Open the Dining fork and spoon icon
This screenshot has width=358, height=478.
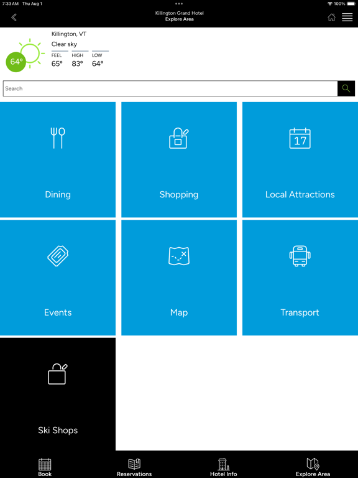point(58,138)
